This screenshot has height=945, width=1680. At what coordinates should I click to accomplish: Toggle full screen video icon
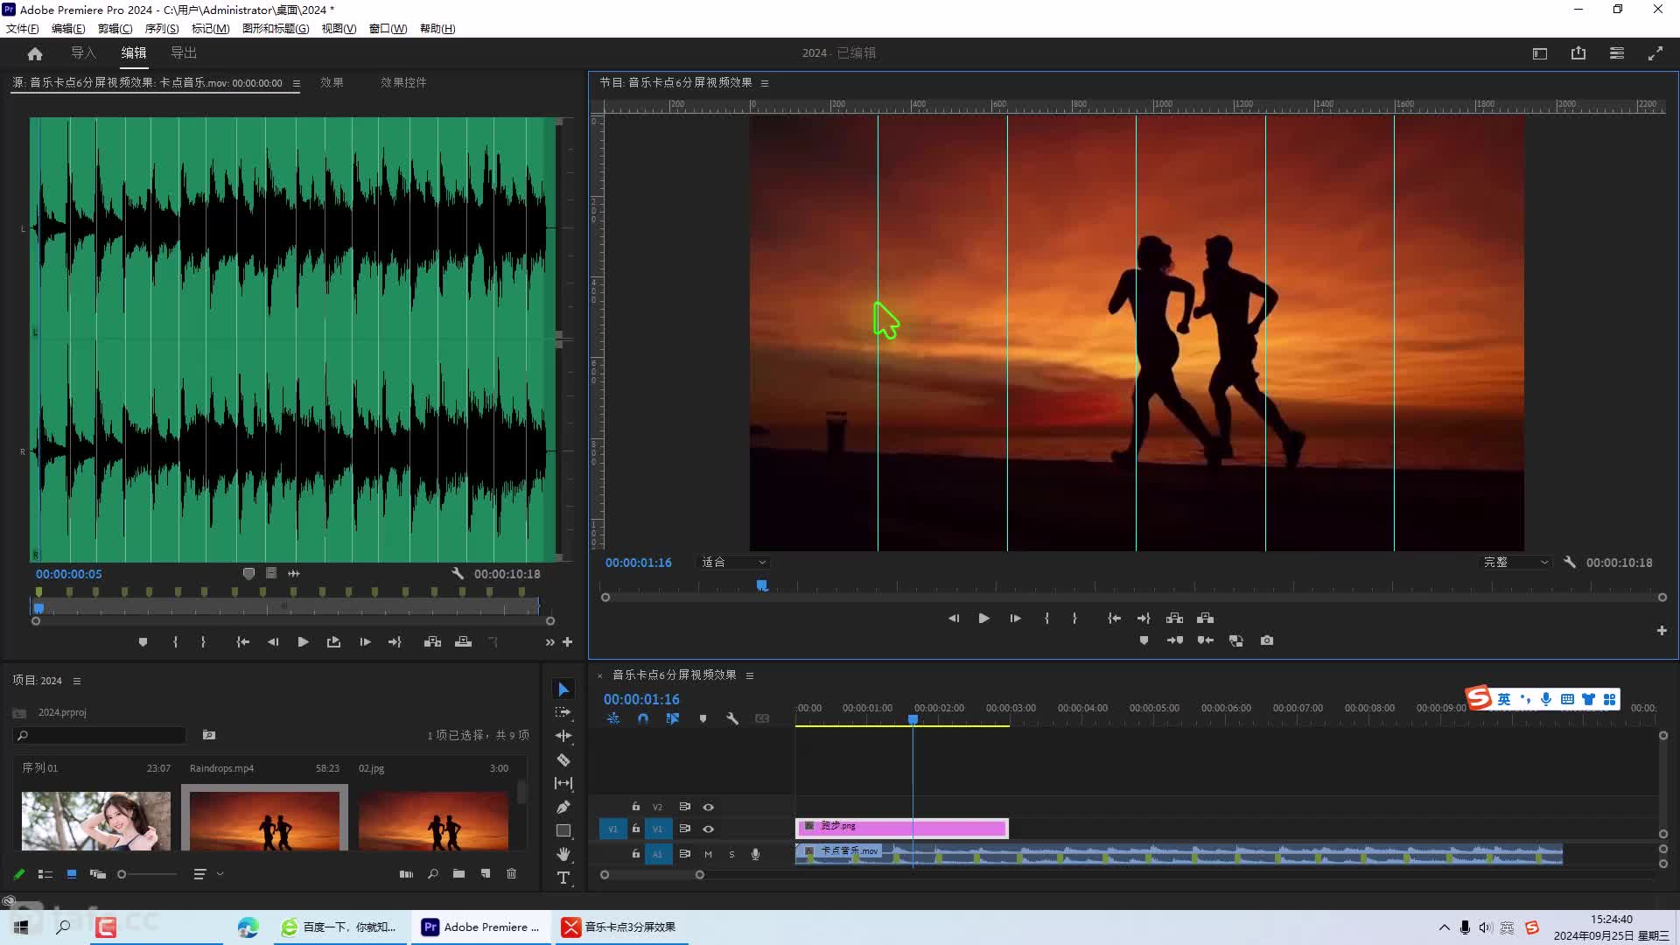pos(1655,53)
